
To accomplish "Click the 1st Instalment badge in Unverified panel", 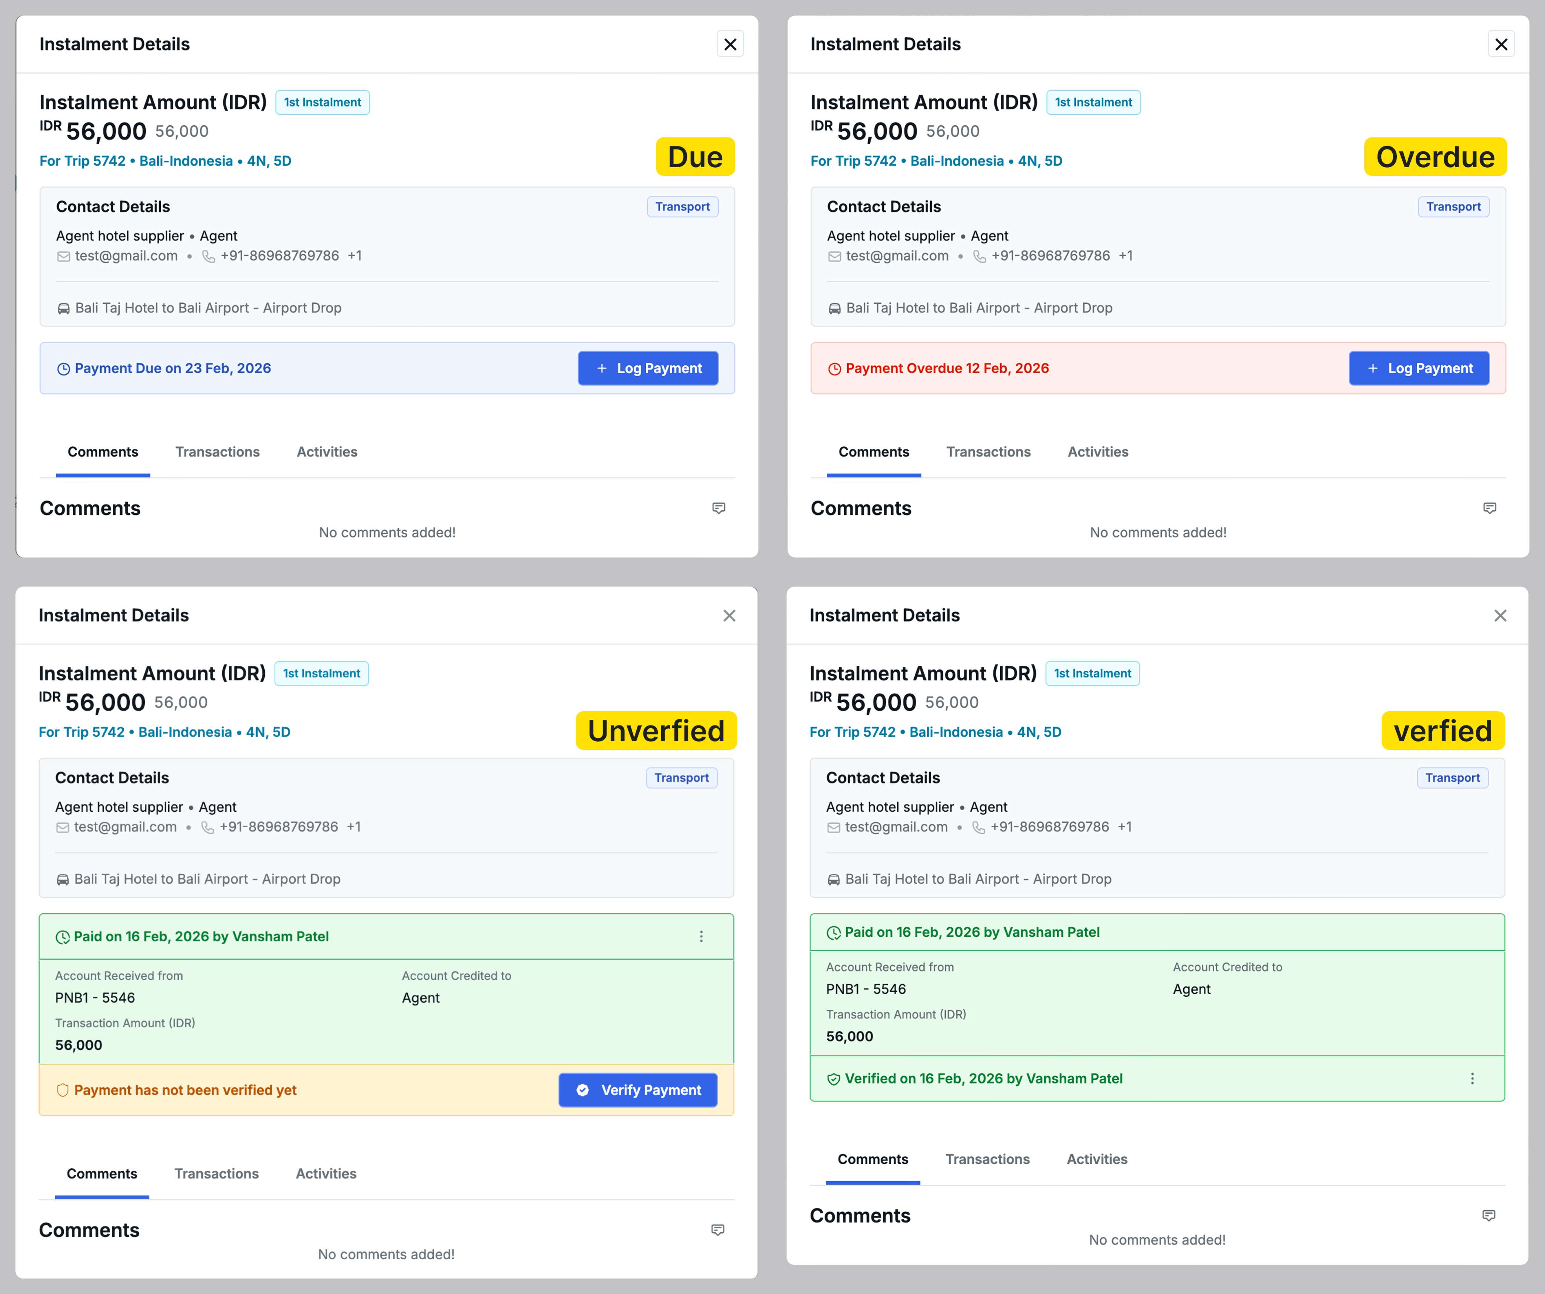I will point(321,674).
